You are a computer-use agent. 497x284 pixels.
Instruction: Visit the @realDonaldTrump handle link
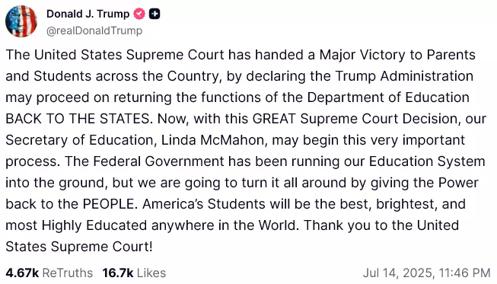[94, 30]
